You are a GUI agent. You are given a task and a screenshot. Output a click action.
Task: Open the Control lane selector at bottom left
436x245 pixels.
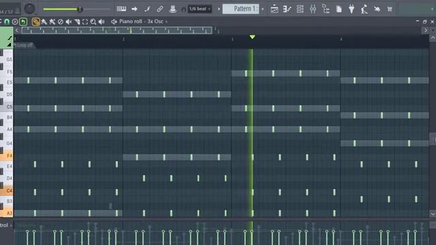(x=6, y=225)
